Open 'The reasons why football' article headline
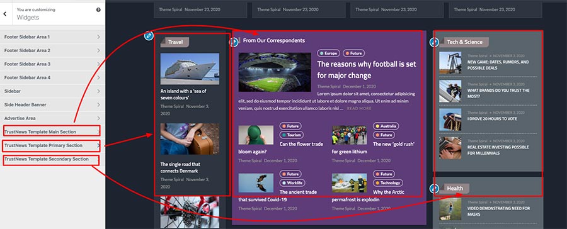Image resolution: width=567 pixels, height=229 pixels. tap(367, 70)
